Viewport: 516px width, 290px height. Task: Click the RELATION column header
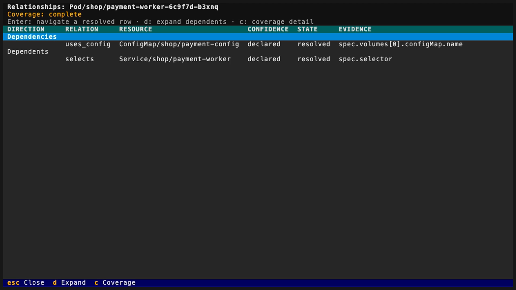(x=82, y=29)
